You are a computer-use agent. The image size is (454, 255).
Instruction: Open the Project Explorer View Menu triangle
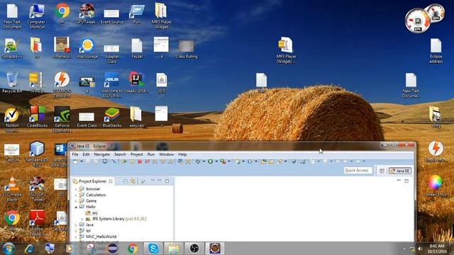coord(153,181)
